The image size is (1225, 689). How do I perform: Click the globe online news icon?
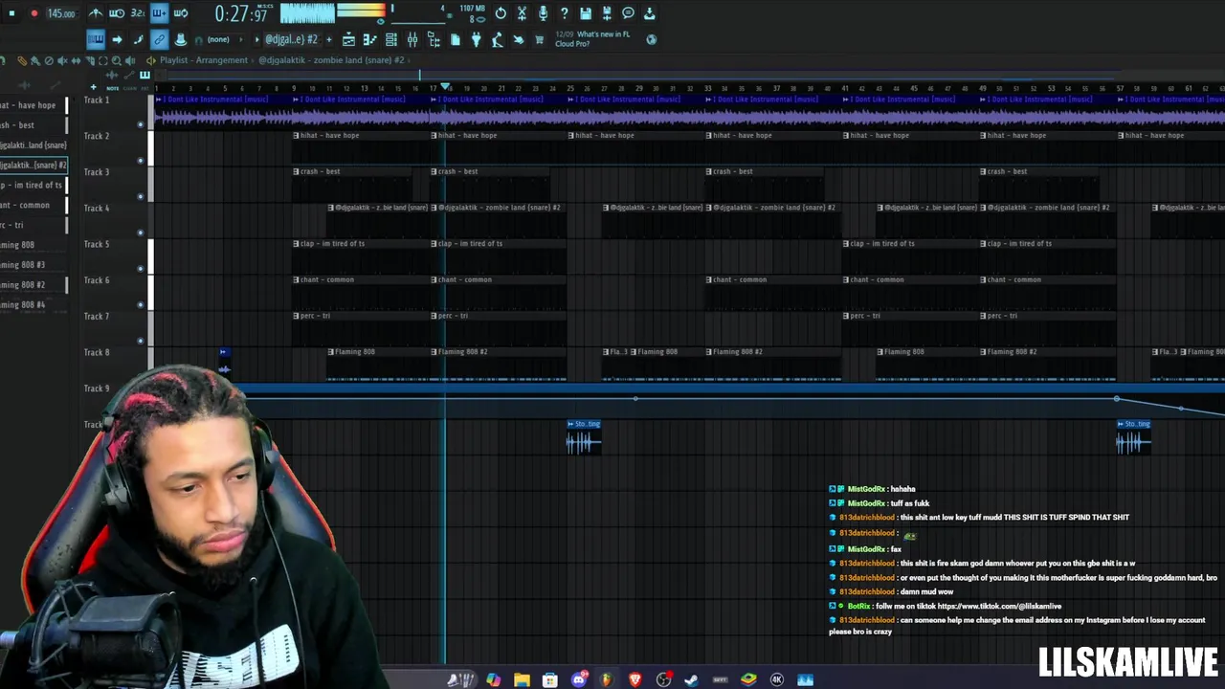click(x=652, y=39)
